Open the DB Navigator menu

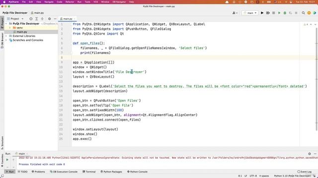click(119, 2)
